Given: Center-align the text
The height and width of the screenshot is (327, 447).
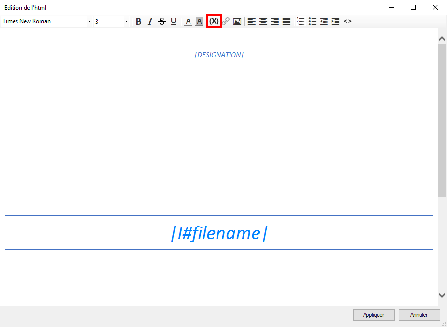Looking at the screenshot, I should [x=263, y=21].
